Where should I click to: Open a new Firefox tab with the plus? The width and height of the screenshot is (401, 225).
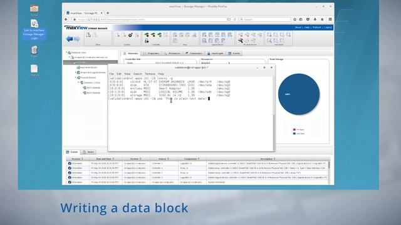click(x=108, y=13)
